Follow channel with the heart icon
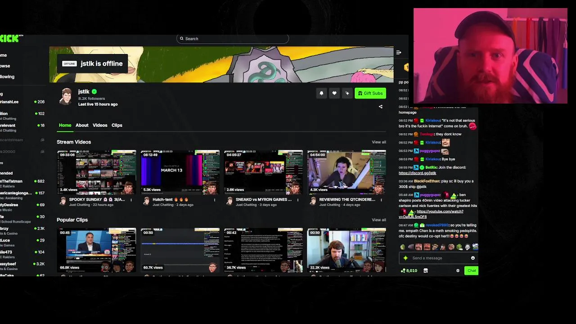The height and width of the screenshot is (324, 576). [x=334, y=93]
